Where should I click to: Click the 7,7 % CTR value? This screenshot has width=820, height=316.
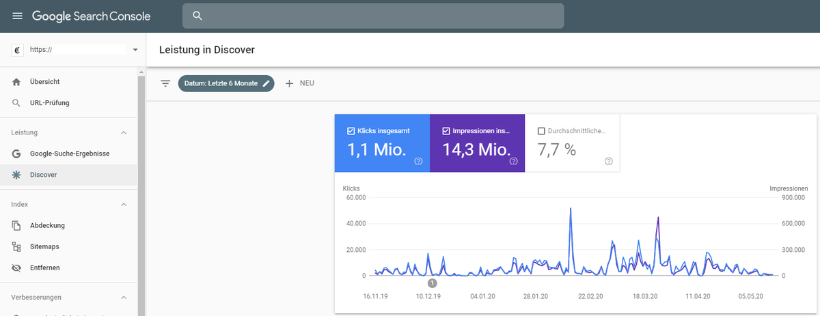pos(558,150)
